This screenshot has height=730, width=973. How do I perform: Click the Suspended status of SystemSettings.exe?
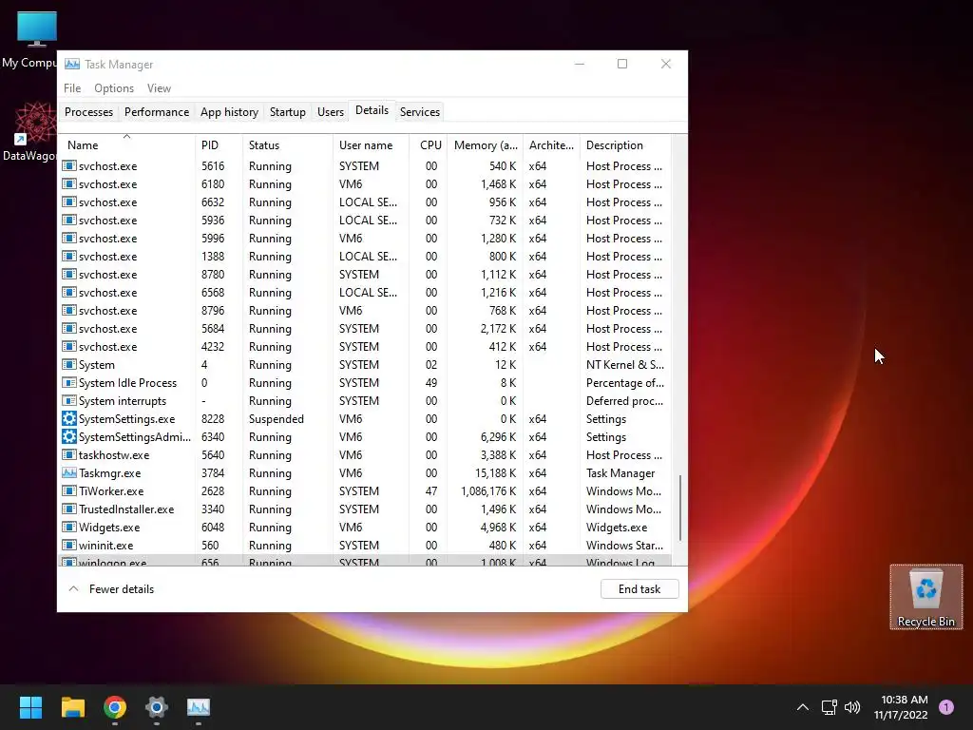point(277,419)
